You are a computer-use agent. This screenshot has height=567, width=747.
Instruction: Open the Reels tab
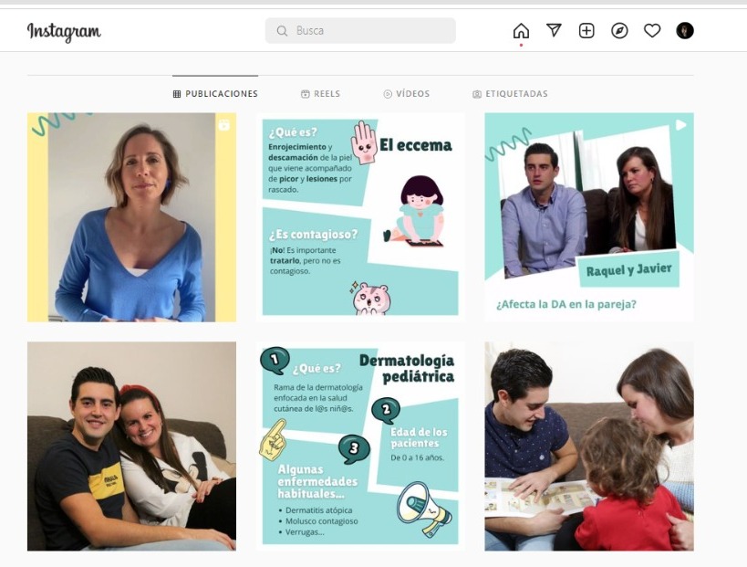coord(321,94)
